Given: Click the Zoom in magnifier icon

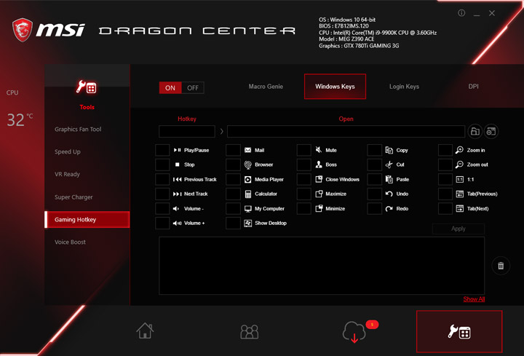Looking at the screenshot, I should coord(459,150).
